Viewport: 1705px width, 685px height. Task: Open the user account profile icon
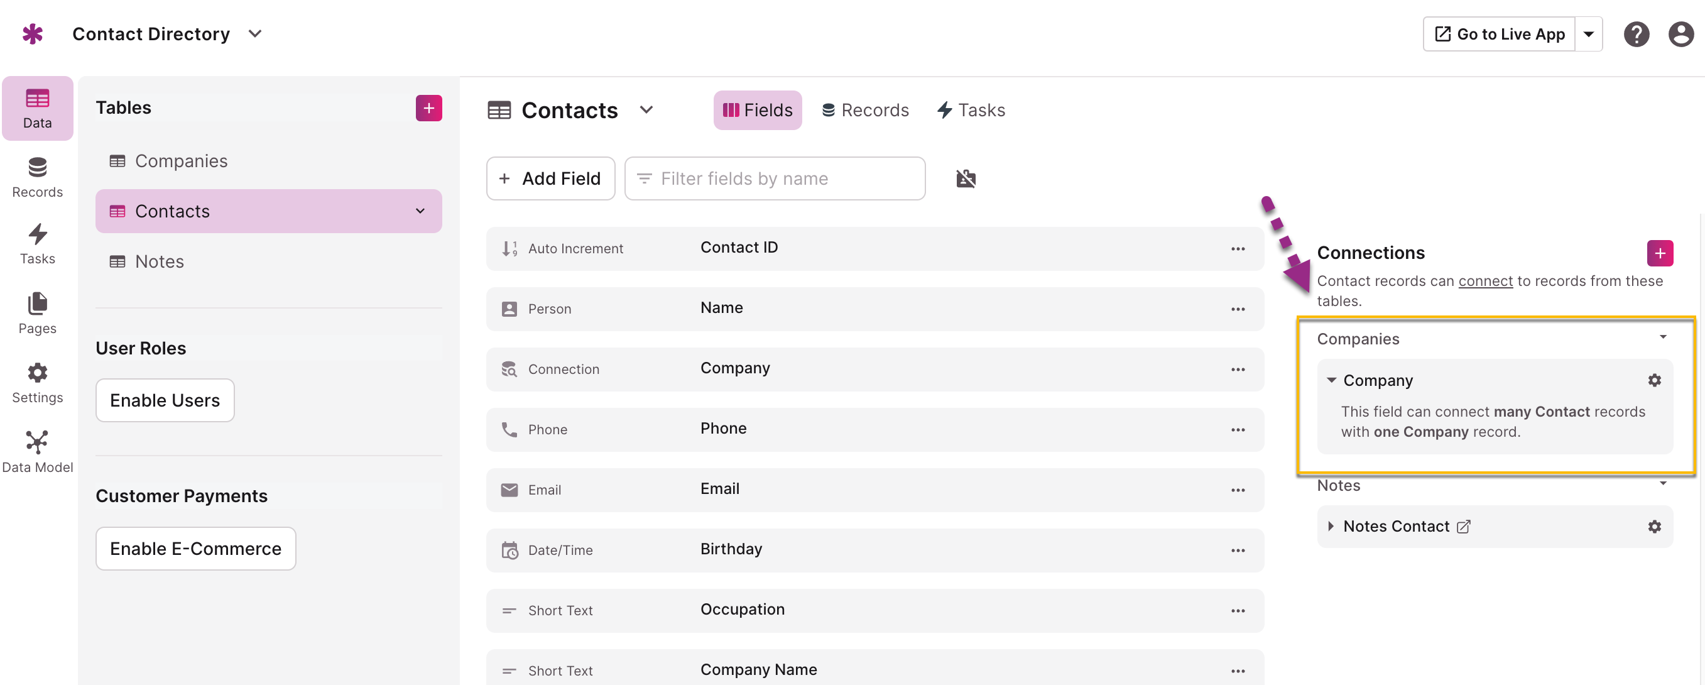pyautogui.click(x=1680, y=35)
